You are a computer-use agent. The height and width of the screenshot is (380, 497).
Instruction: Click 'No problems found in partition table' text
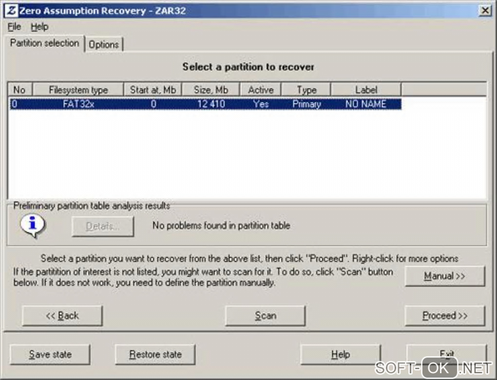tap(221, 226)
